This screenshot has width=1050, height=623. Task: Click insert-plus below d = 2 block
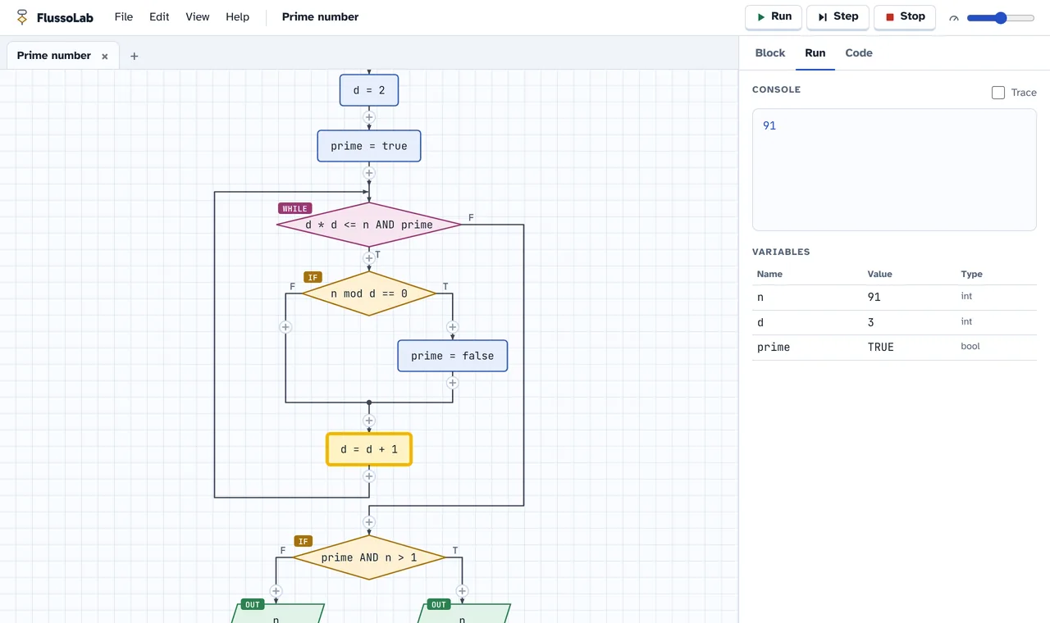pos(369,118)
